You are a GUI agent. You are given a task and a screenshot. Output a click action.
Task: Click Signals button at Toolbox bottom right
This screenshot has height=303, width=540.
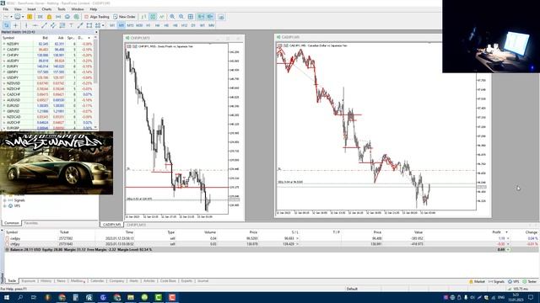coord(497,282)
